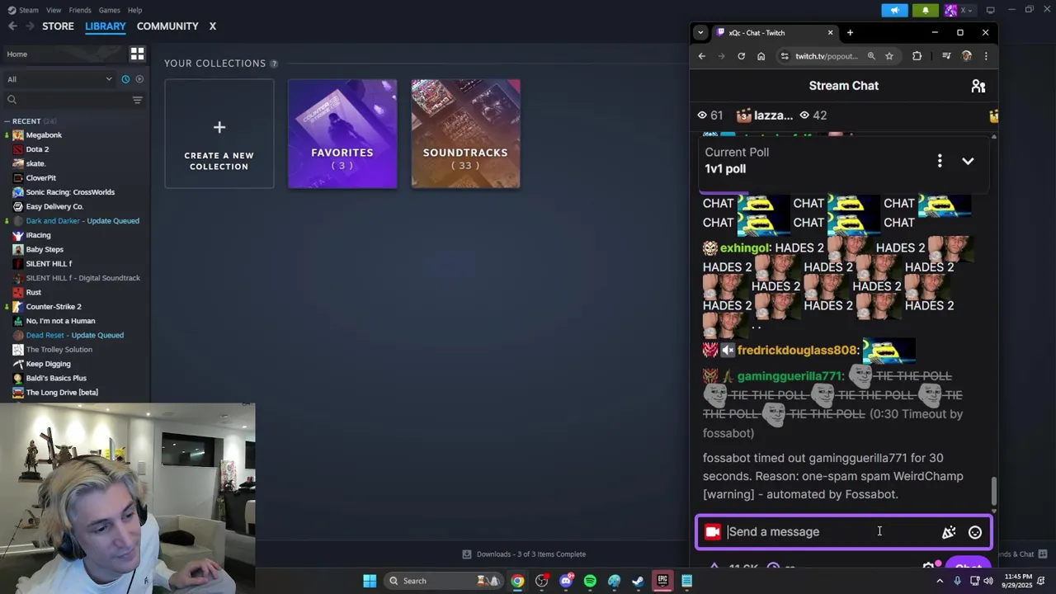Open Chrome extensions puzzle icon

917,56
